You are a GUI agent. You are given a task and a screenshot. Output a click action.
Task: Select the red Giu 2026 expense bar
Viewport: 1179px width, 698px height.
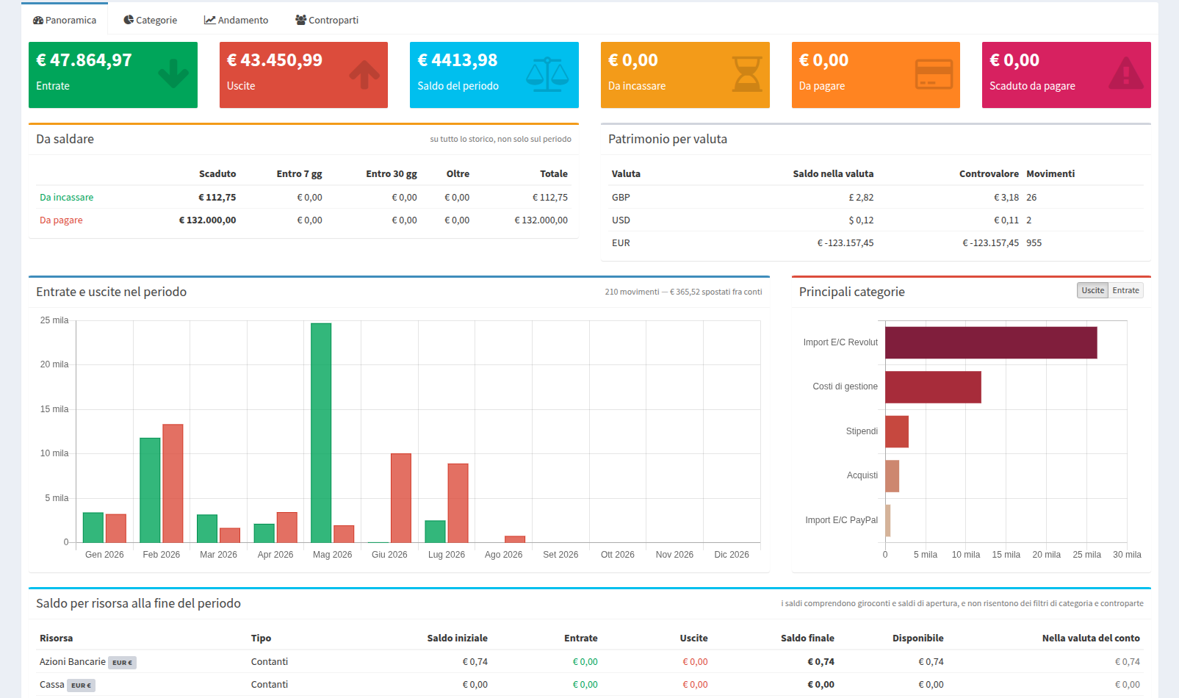401,498
